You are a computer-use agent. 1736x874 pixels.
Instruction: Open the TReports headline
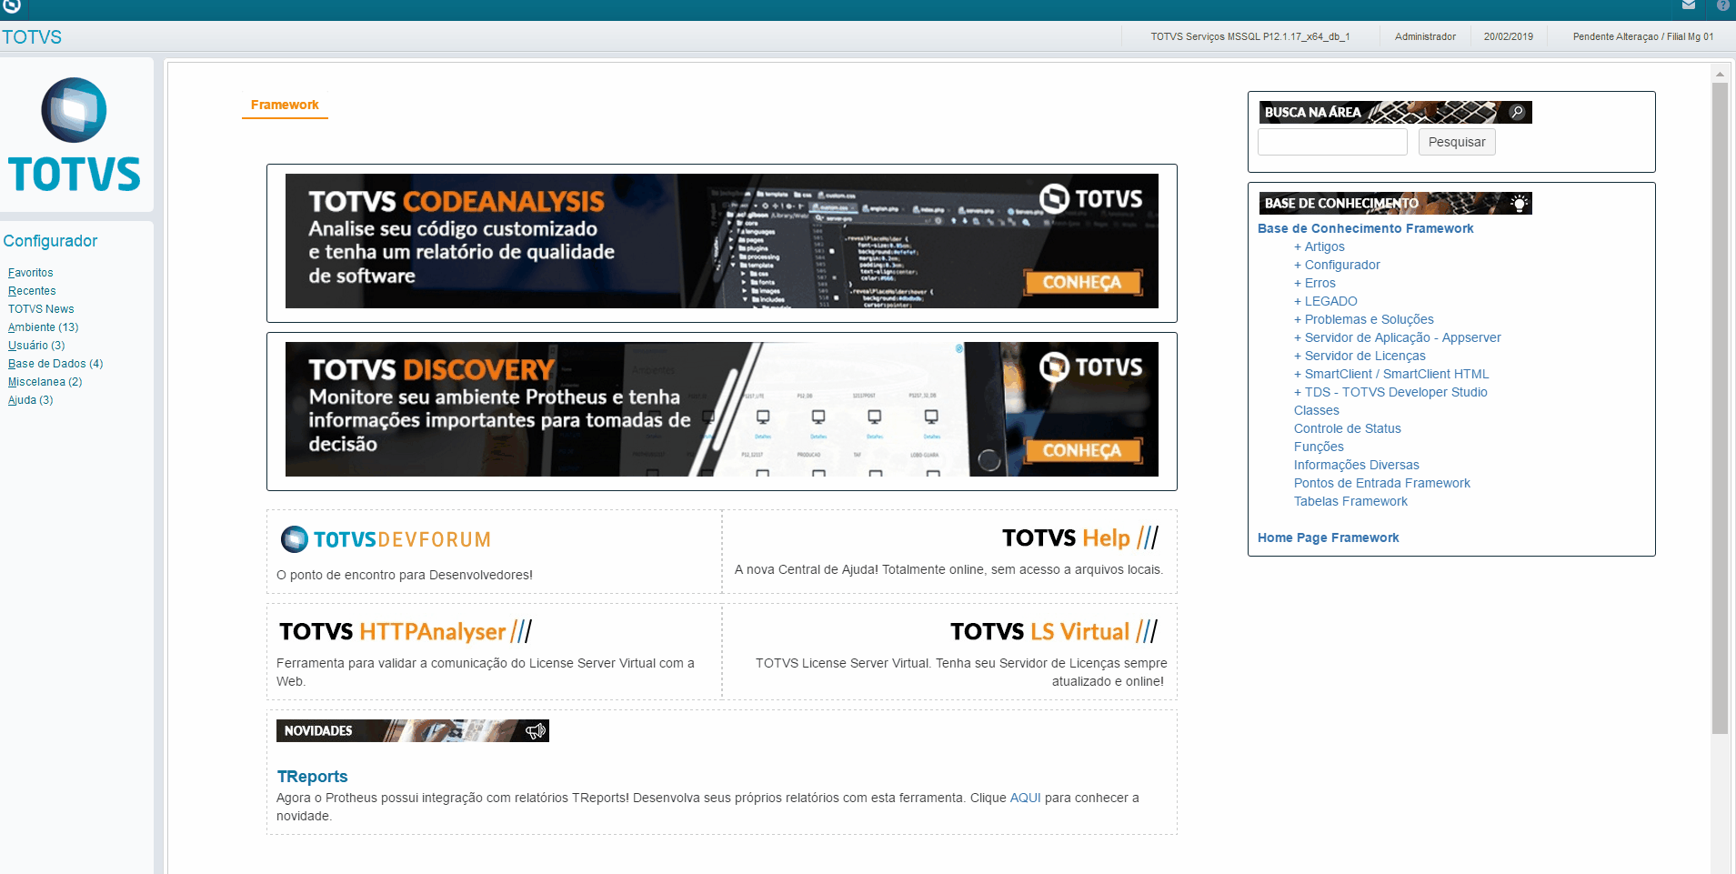tap(312, 777)
